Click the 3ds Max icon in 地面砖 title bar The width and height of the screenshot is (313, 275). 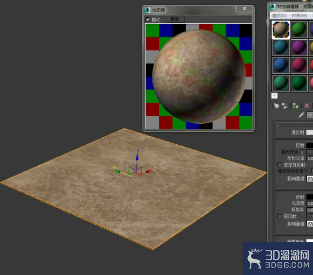(x=148, y=10)
